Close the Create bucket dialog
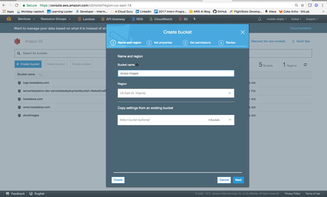 pos(243,32)
